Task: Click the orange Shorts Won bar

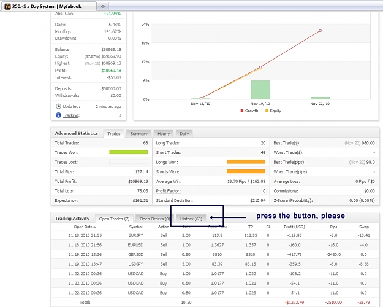Action: pos(246,171)
